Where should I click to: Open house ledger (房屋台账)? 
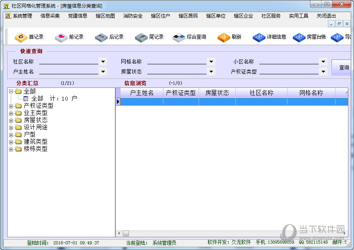pyautogui.click(x=310, y=37)
